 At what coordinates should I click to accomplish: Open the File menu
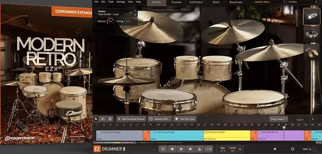pos(96,2)
